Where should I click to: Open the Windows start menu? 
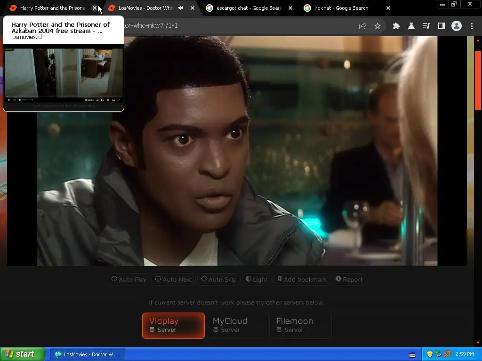coord(22,354)
